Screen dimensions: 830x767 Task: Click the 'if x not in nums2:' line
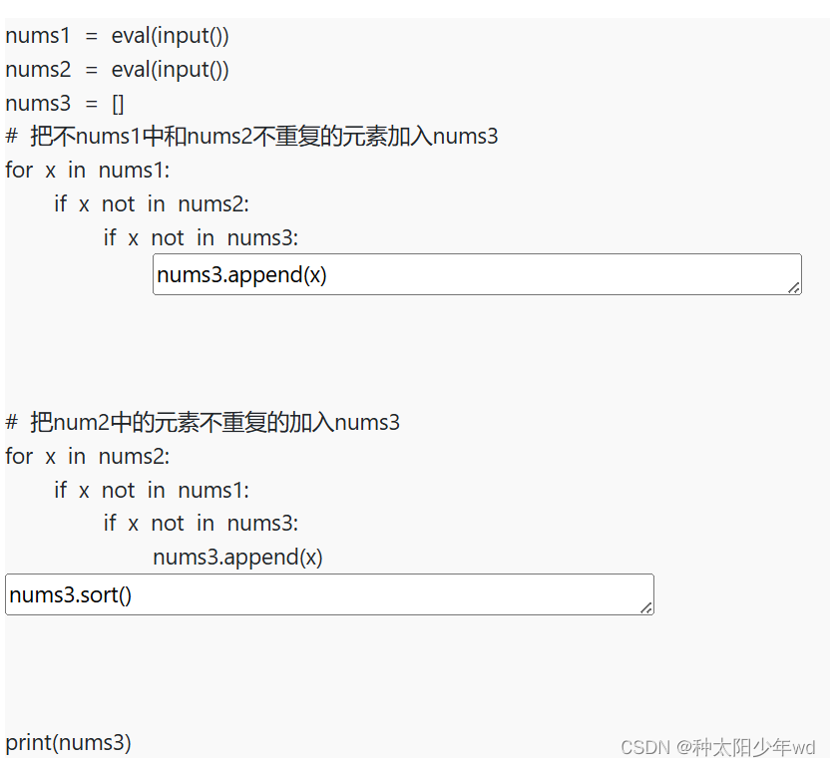point(152,204)
